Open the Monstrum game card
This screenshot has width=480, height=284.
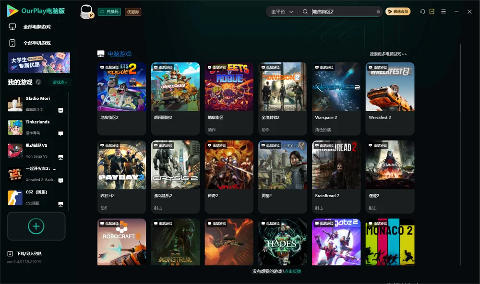(x=175, y=242)
